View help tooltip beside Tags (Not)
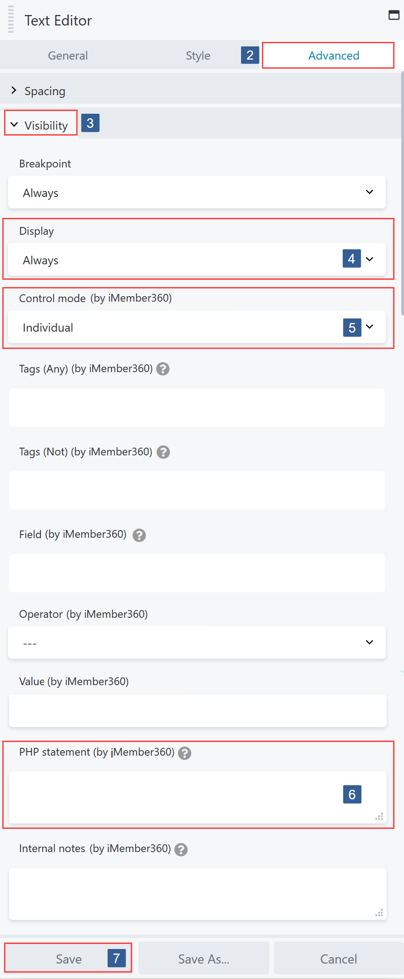The height and width of the screenshot is (979, 404). coord(163,452)
